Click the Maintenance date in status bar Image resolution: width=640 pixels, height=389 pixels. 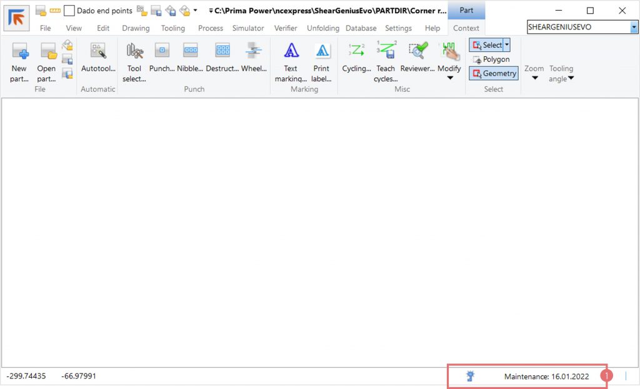point(546,376)
